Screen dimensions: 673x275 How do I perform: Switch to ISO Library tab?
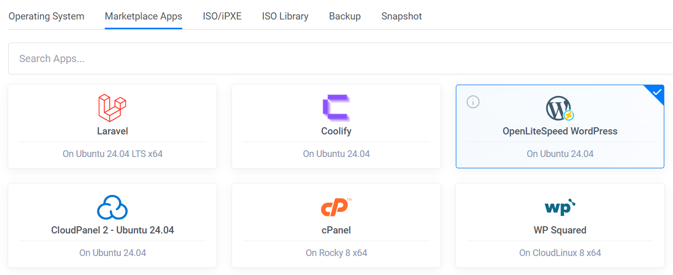coord(285,16)
